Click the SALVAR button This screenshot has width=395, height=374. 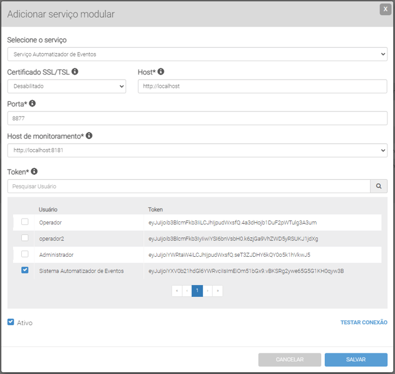(355, 359)
